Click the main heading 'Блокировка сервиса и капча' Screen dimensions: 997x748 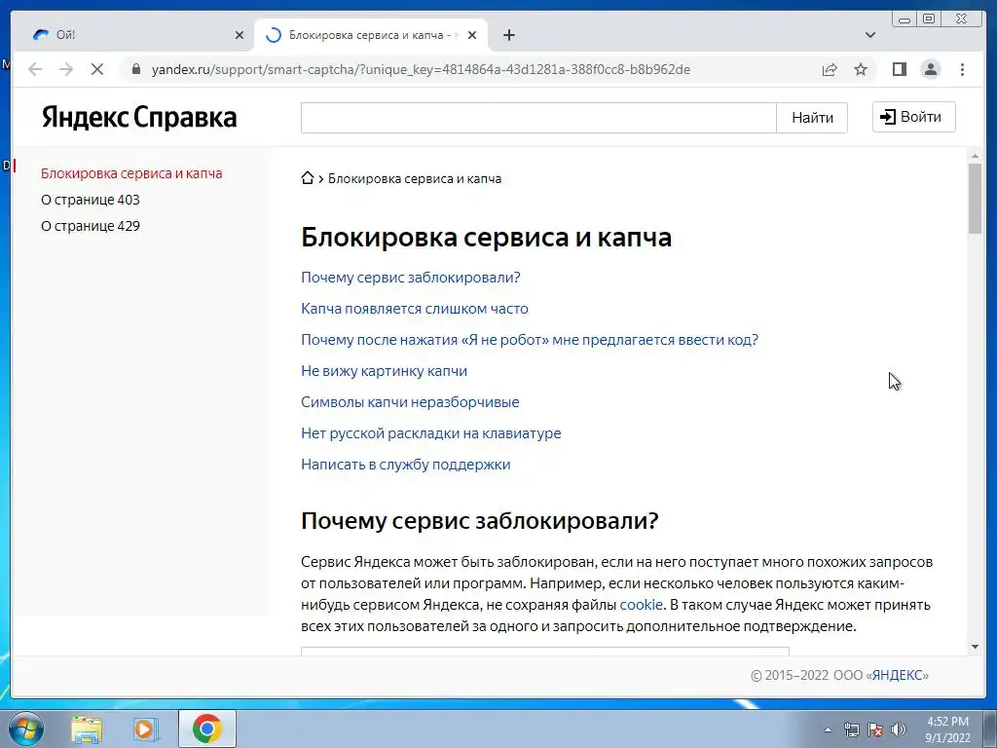point(487,238)
